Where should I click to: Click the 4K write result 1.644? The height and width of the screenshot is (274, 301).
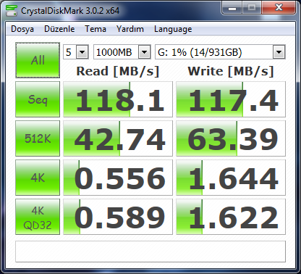tap(231, 178)
